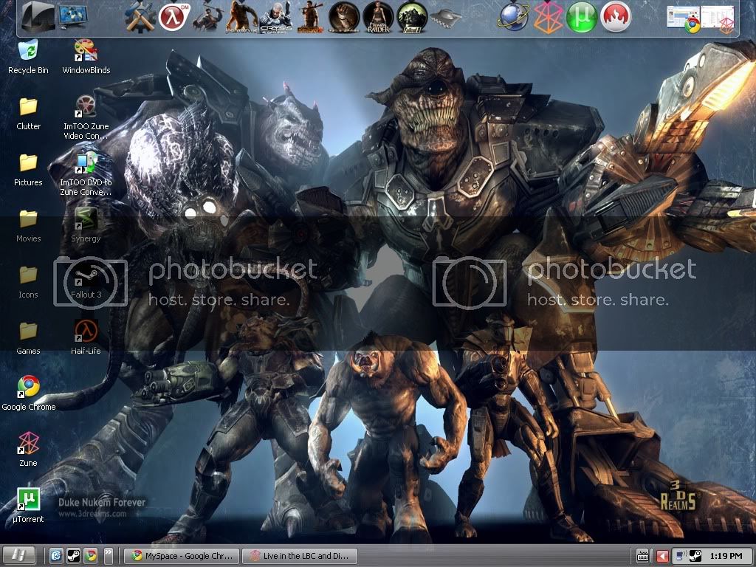Click the monitor icon in the dock
This screenshot has width=756, height=567.
pyautogui.click(x=73, y=18)
